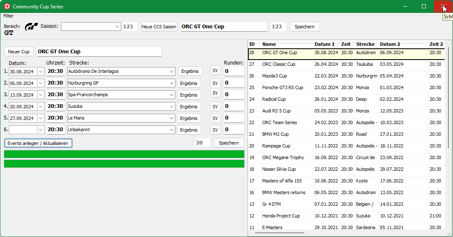Image resolution: width=453 pixels, height=237 pixels.
Task: Click SV button for the Suzuka race
Action: click(215, 106)
